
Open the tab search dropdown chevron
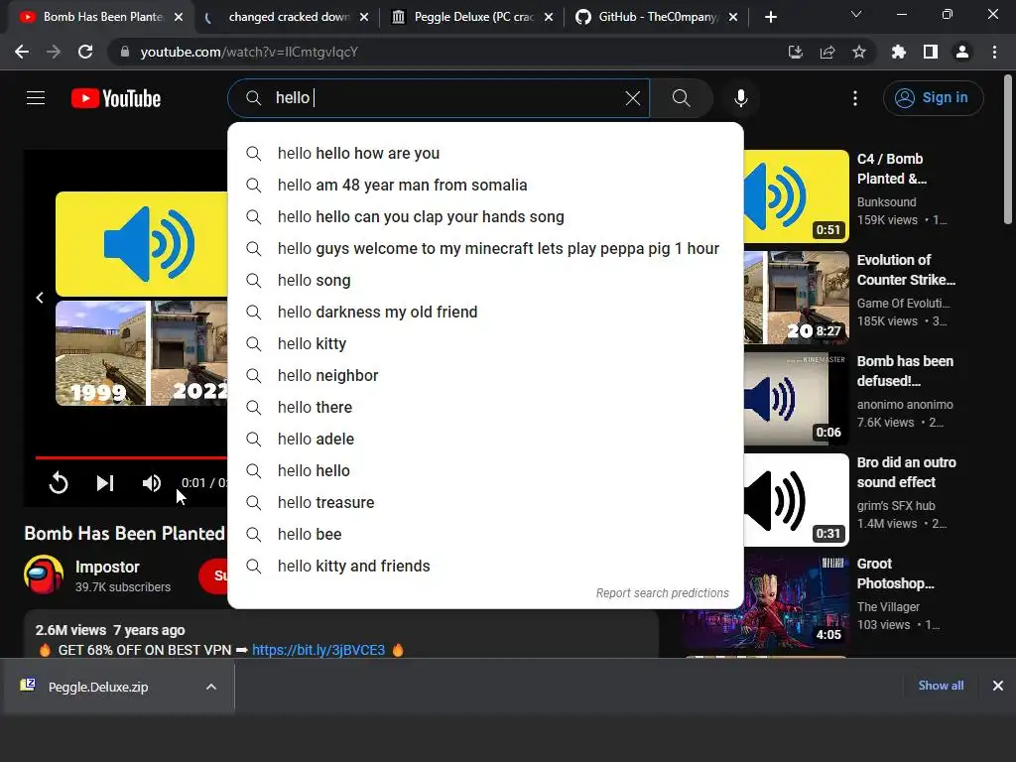[856, 14]
